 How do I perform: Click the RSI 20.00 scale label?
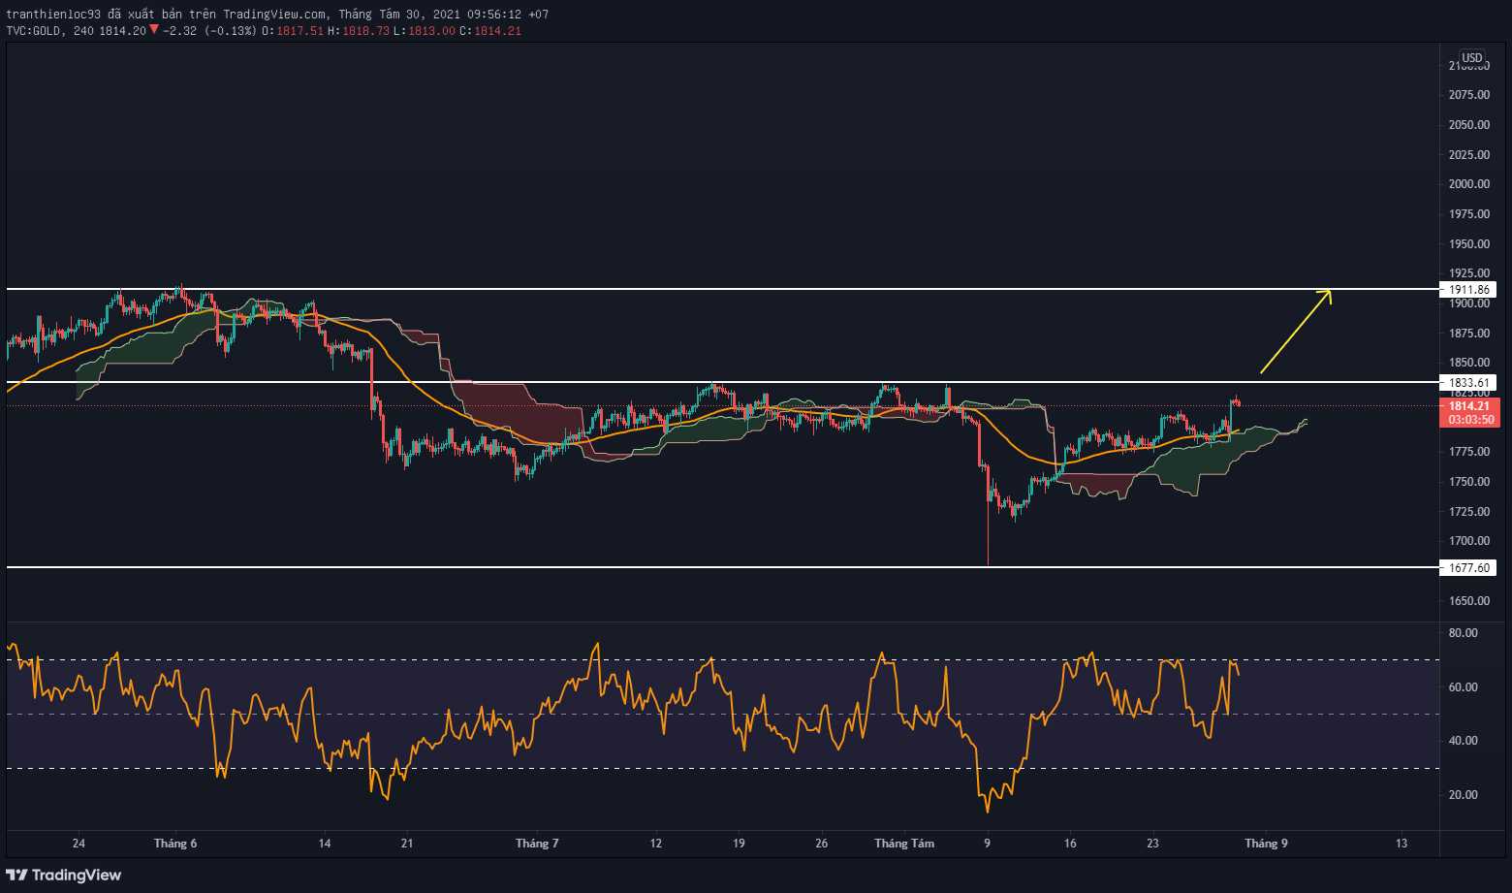[1463, 795]
